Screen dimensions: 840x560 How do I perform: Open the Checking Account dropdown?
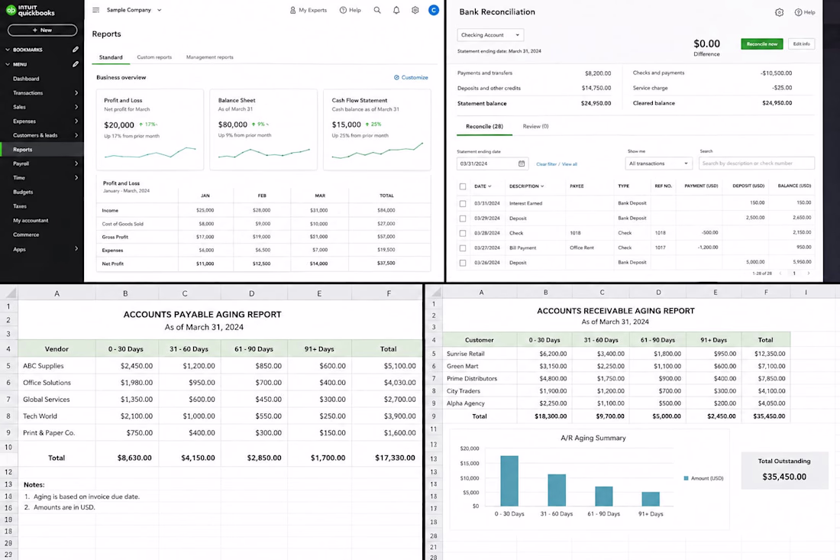[490, 35]
